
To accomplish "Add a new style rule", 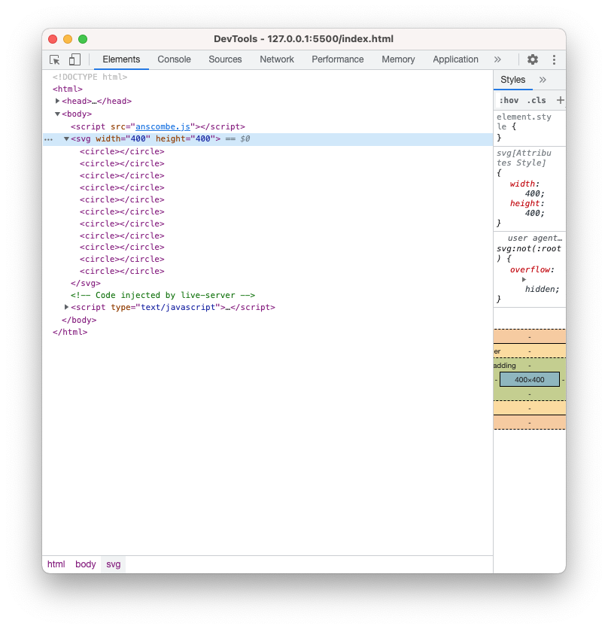I will pyautogui.click(x=560, y=100).
